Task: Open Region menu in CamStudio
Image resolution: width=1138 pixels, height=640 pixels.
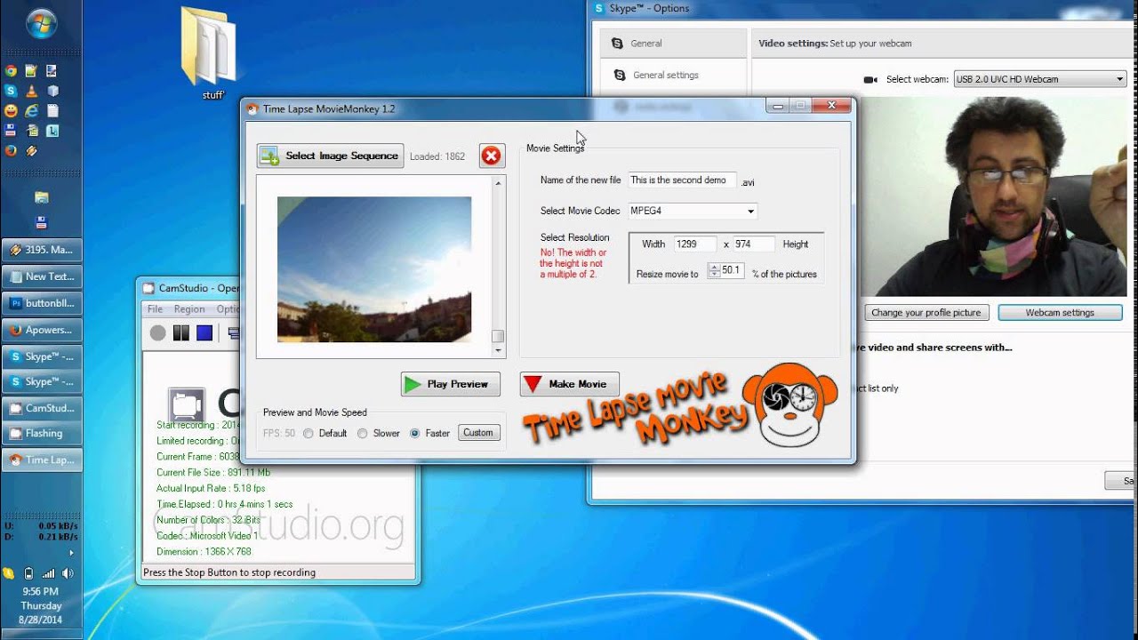Action: tap(189, 309)
